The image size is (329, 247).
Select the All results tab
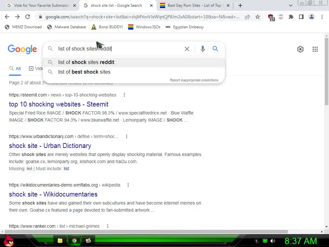click(15, 69)
